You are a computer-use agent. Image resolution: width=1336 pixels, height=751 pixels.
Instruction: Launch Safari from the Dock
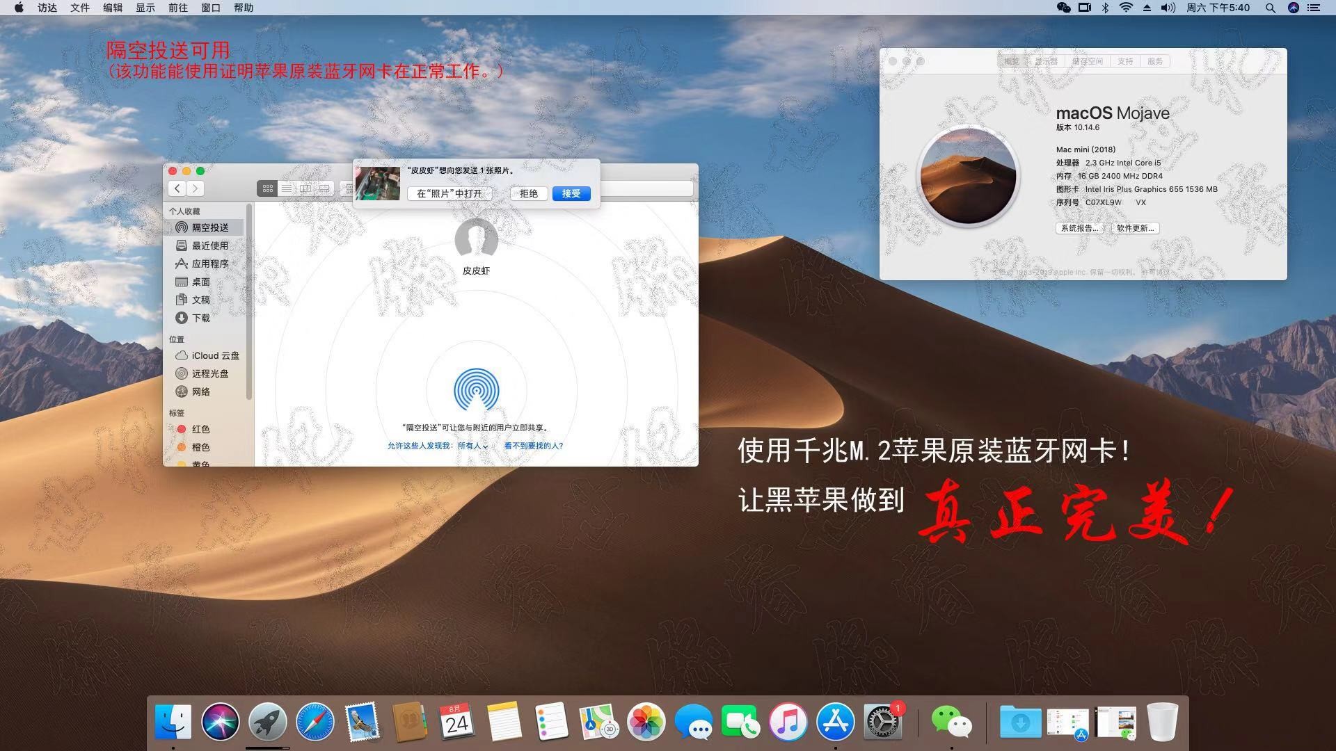click(315, 721)
